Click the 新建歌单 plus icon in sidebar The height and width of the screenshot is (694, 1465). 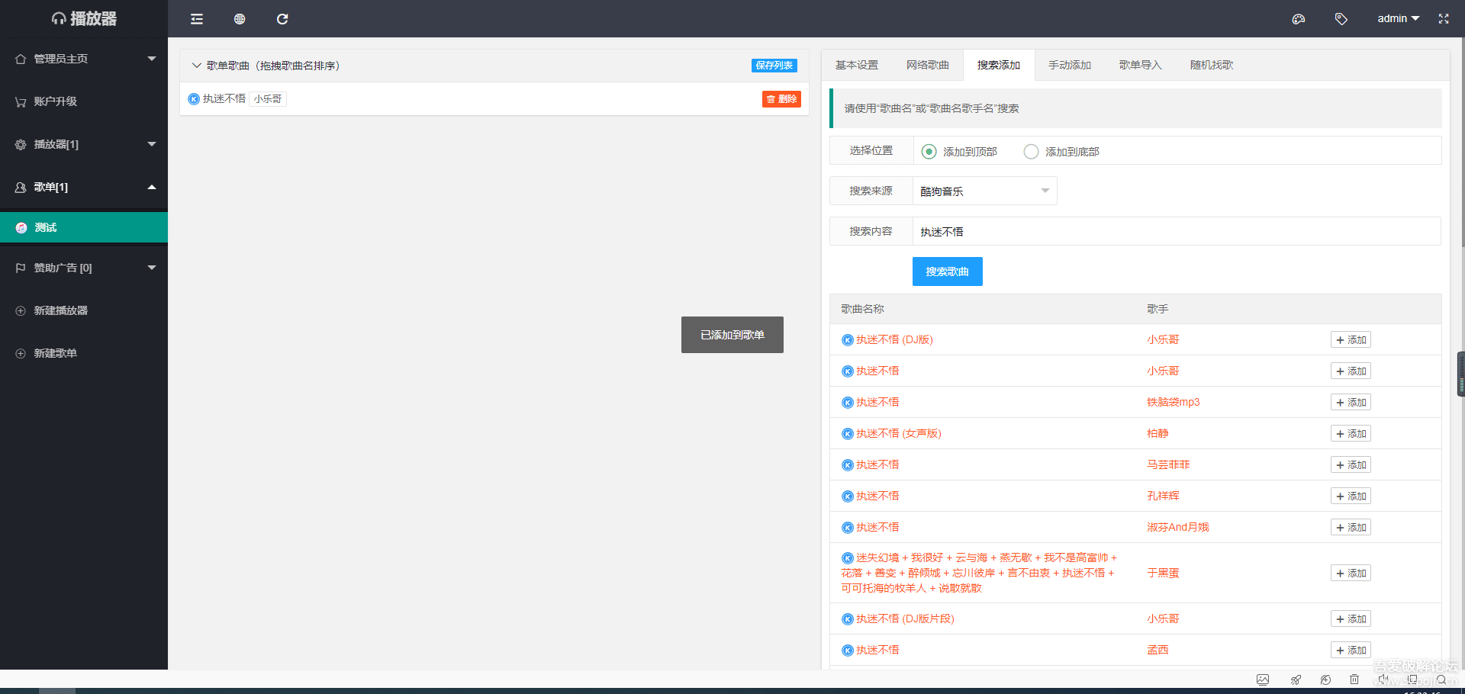(x=19, y=352)
